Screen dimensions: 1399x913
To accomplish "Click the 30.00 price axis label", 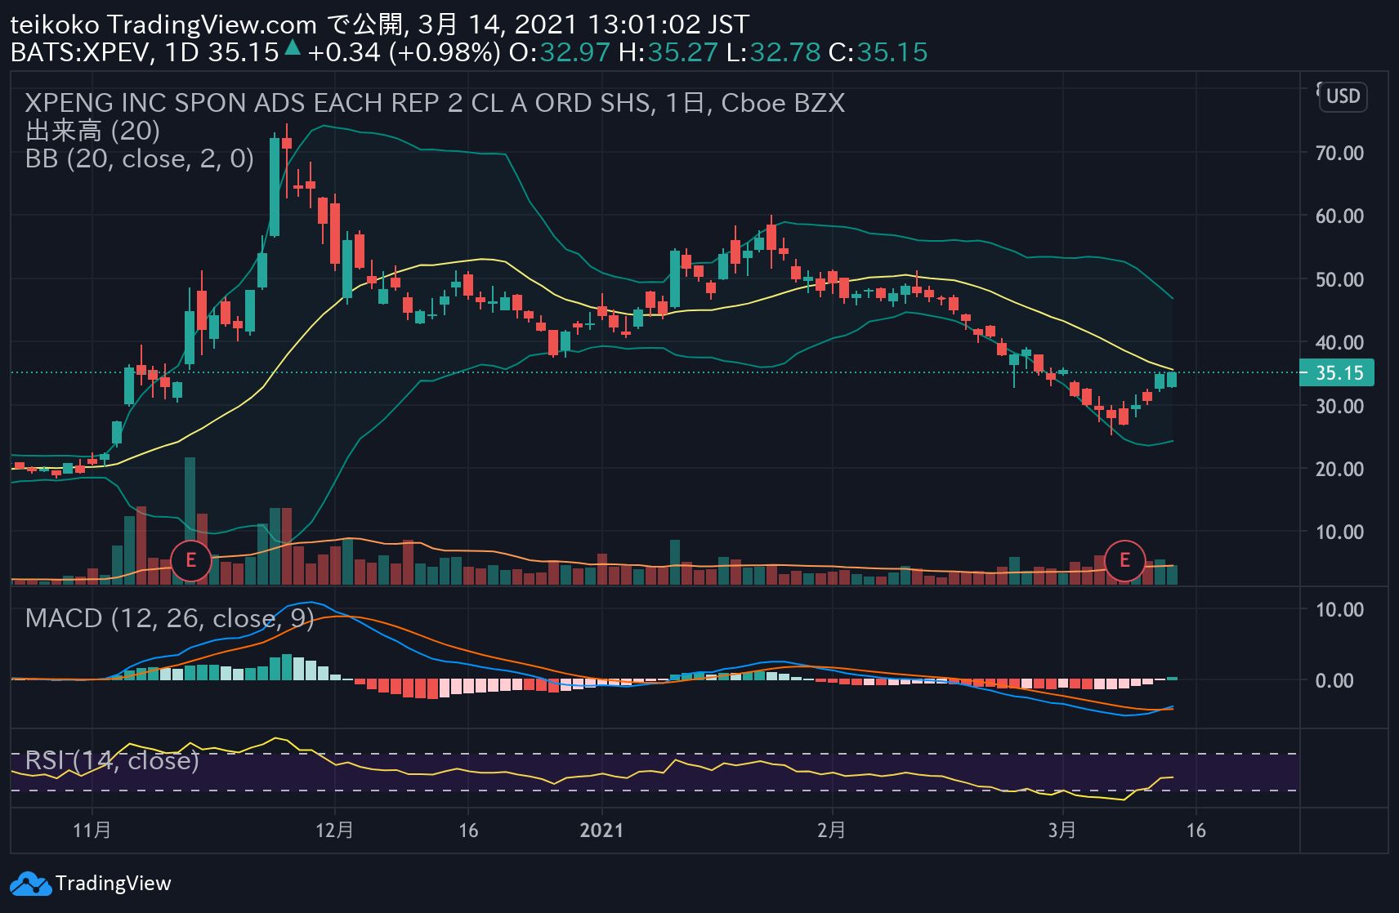I will coord(1339,406).
